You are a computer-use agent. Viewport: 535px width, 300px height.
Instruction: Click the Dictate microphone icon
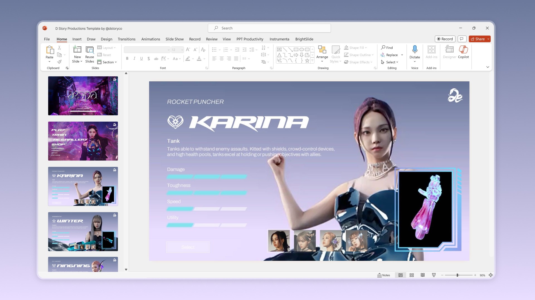click(x=415, y=49)
